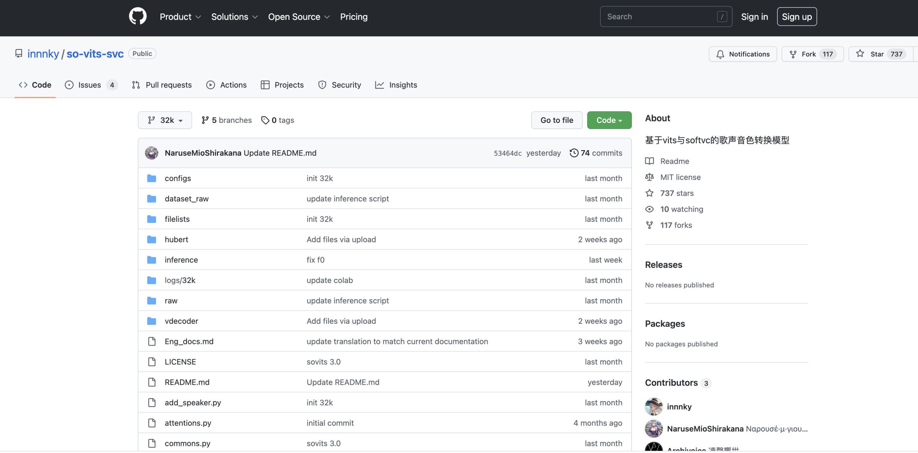Click the commit history clock icon
Screen dimensions: 918x453
pyautogui.click(x=574, y=153)
